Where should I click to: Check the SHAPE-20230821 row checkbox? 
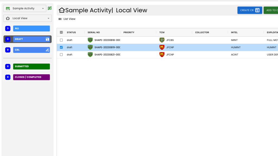[x=61, y=54]
